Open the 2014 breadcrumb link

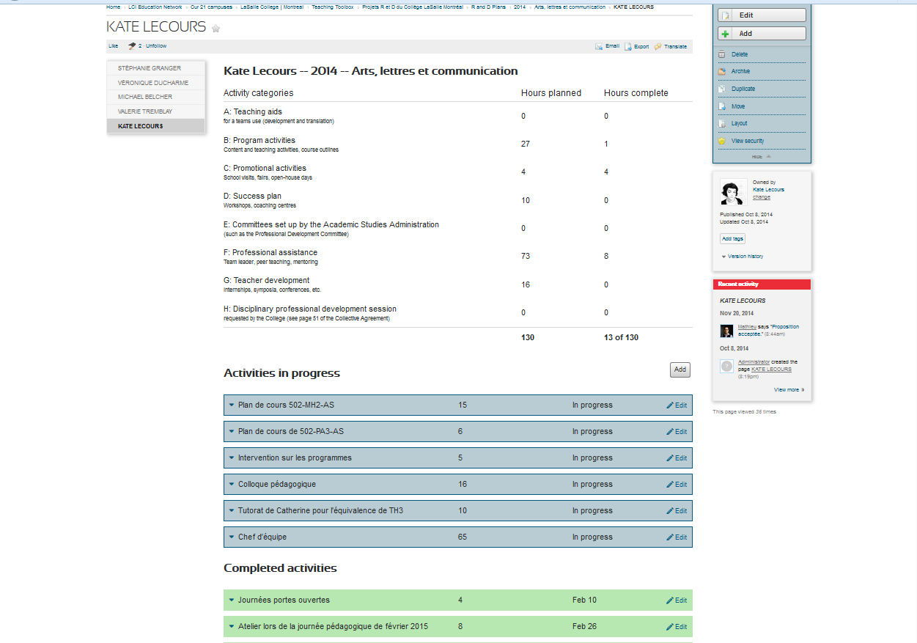tap(520, 7)
